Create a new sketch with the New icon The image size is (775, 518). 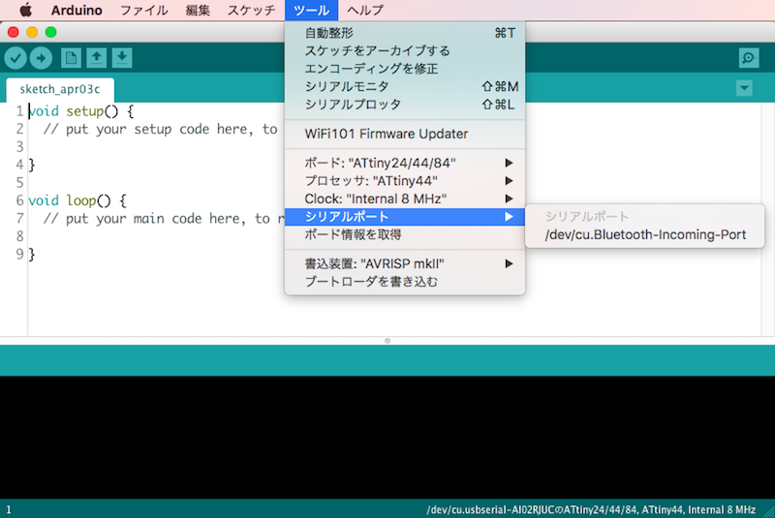(x=71, y=58)
